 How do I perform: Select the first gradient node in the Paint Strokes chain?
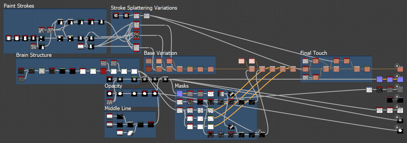click(x=9, y=38)
